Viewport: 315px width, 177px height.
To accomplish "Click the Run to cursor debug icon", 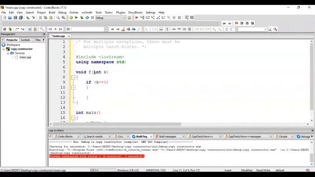I will 142,18.
